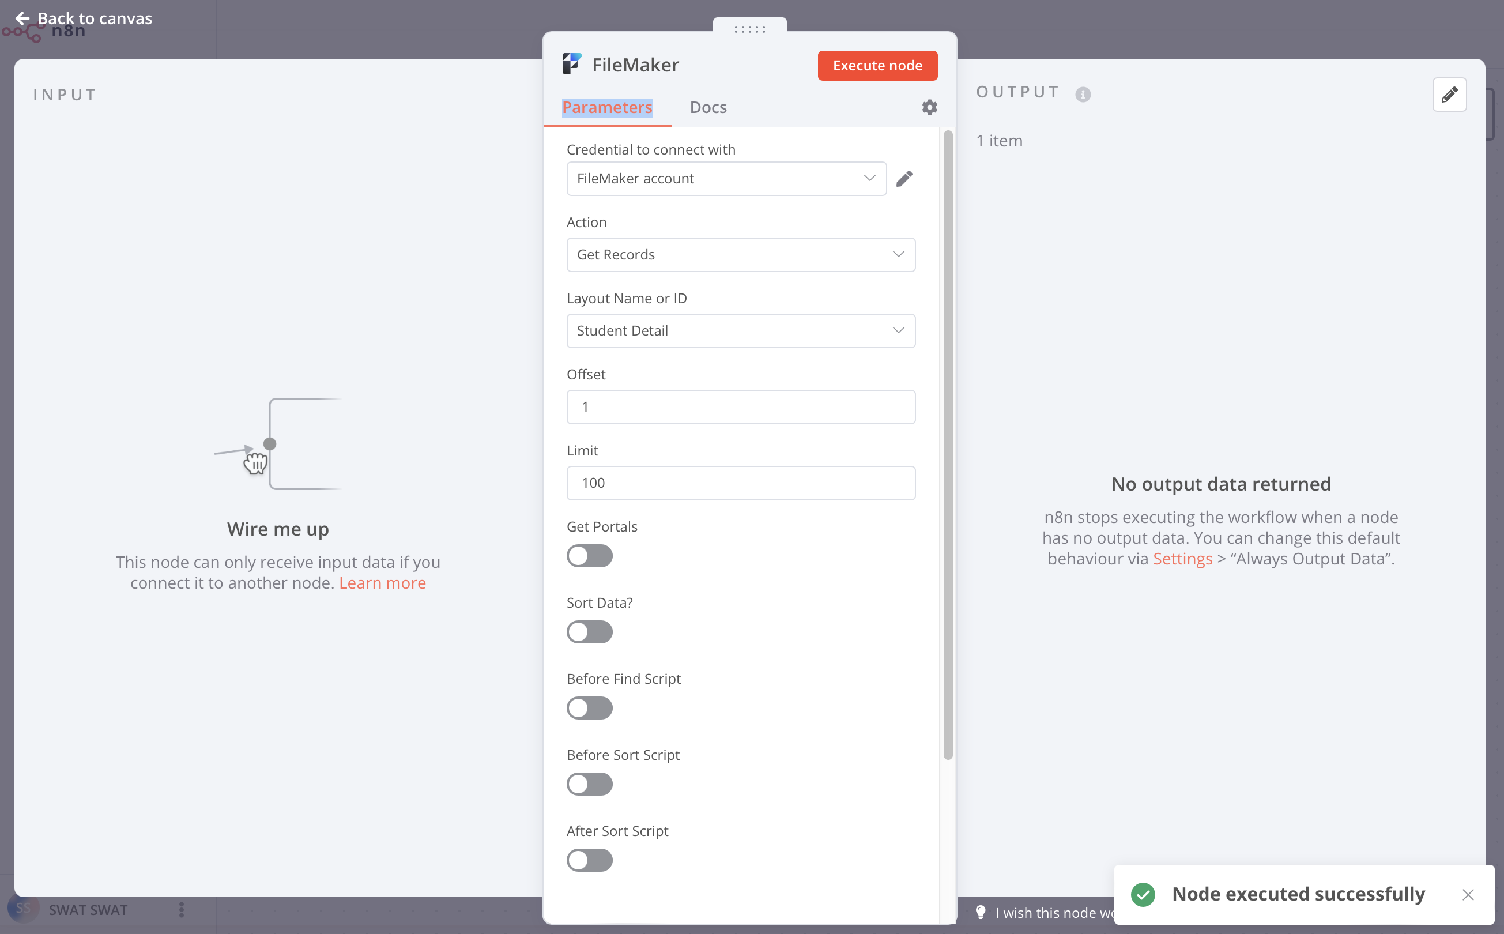Click the Back to canvas arrow
The width and height of the screenshot is (1504, 934).
point(22,18)
